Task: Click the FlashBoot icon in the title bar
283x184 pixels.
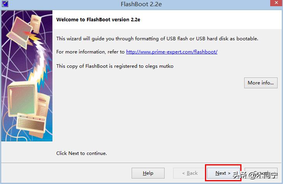Action: pyautogui.click(x=5, y=4)
